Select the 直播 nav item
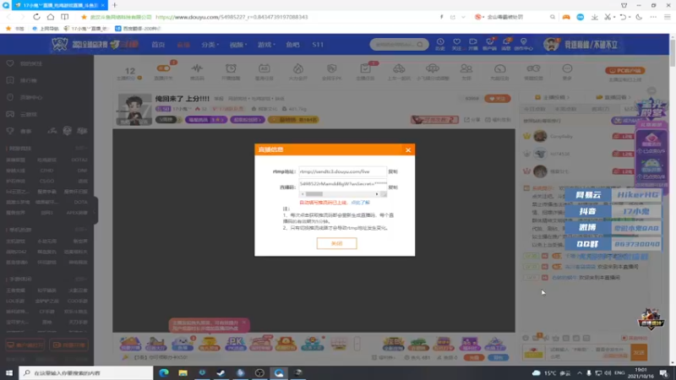This screenshot has height=380, width=676. click(x=183, y=45)
